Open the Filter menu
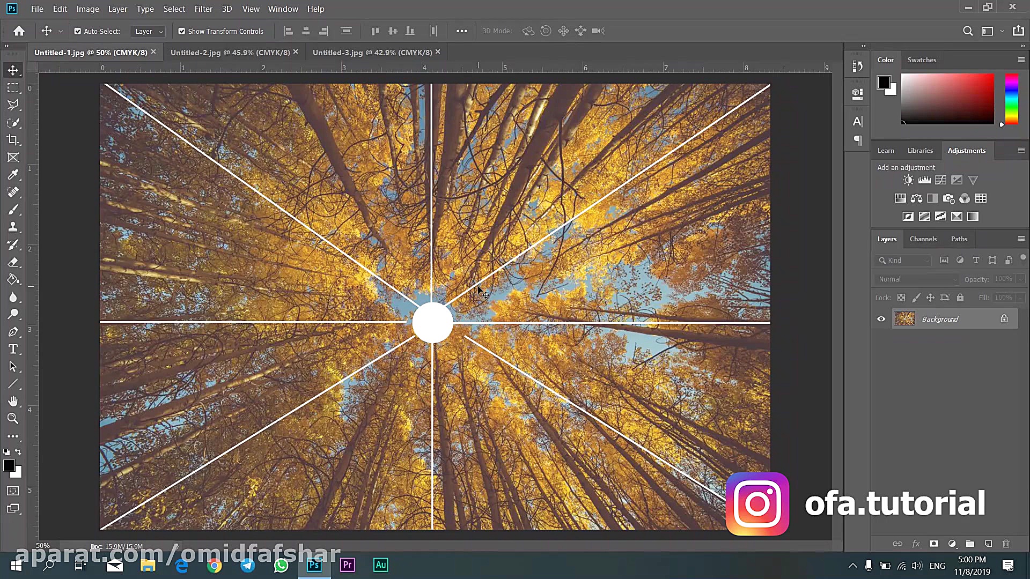 tap(203, 9)
